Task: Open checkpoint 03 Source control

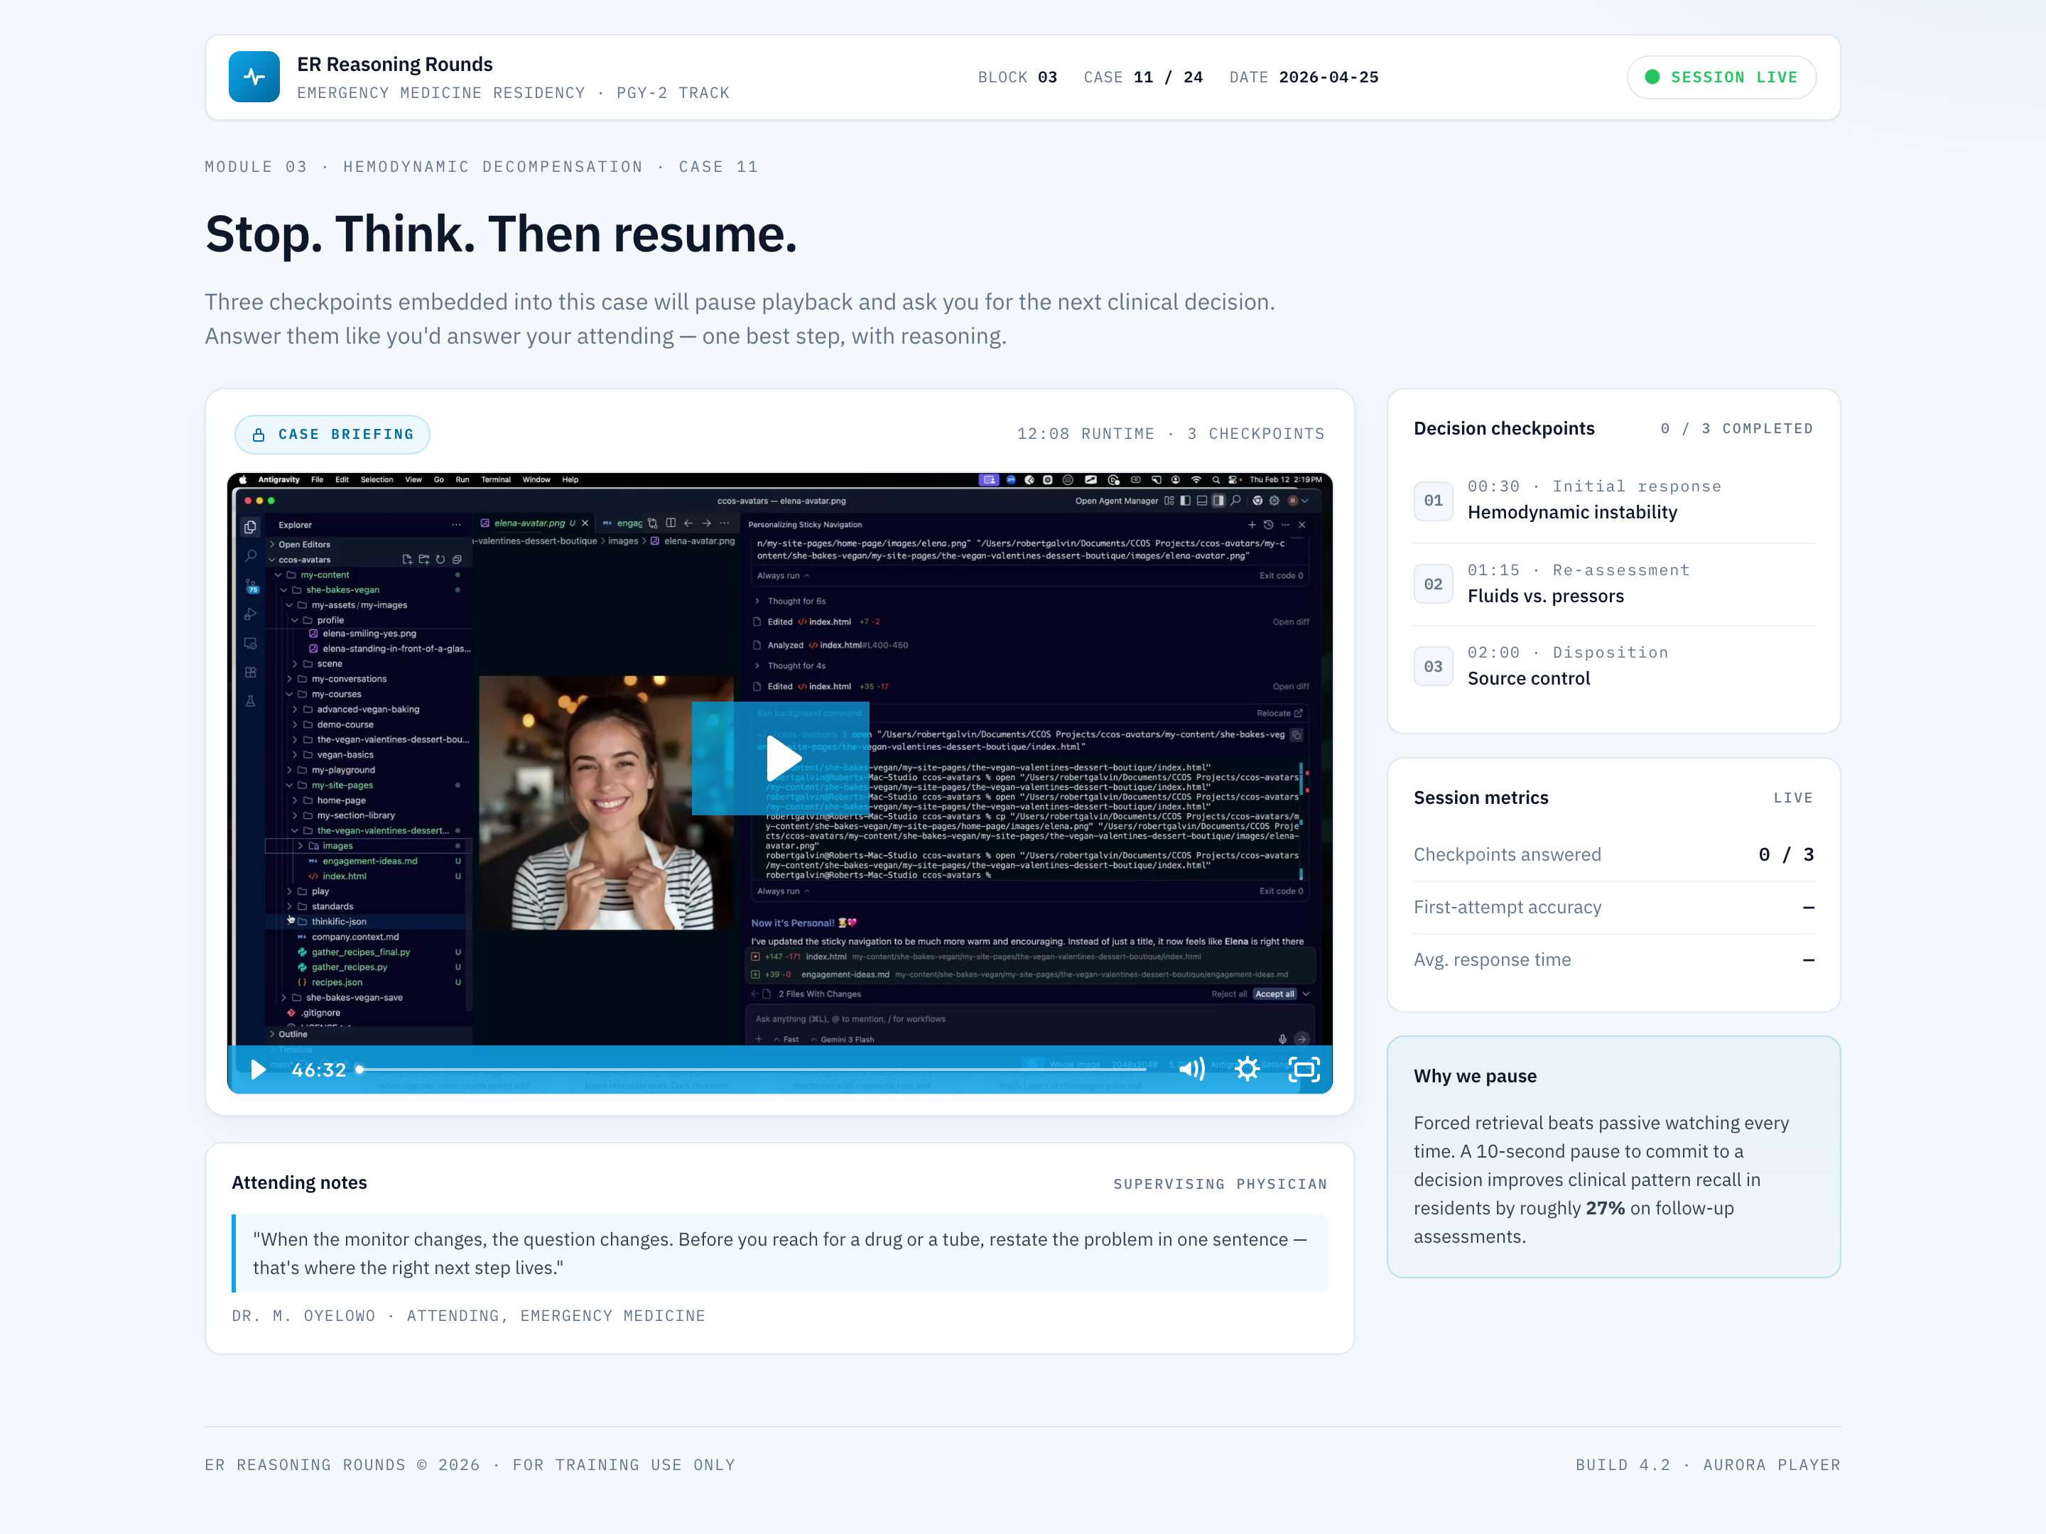Action: click(x=1614, y=665)
